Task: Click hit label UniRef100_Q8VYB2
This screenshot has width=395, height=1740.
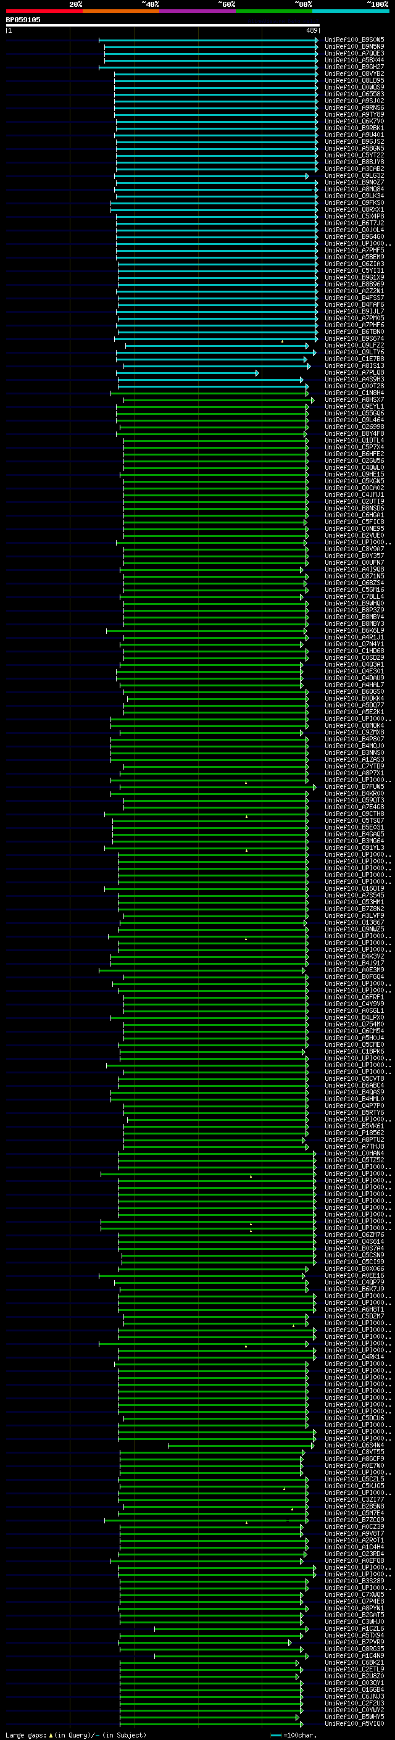Action: [x=354, y=73]
